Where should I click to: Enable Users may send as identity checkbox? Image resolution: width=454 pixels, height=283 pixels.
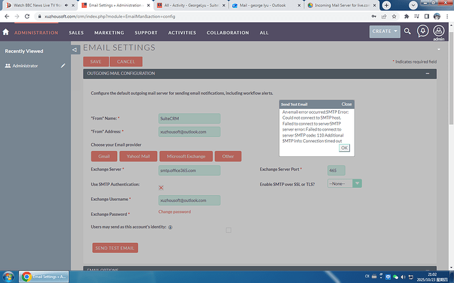point(228,230)
